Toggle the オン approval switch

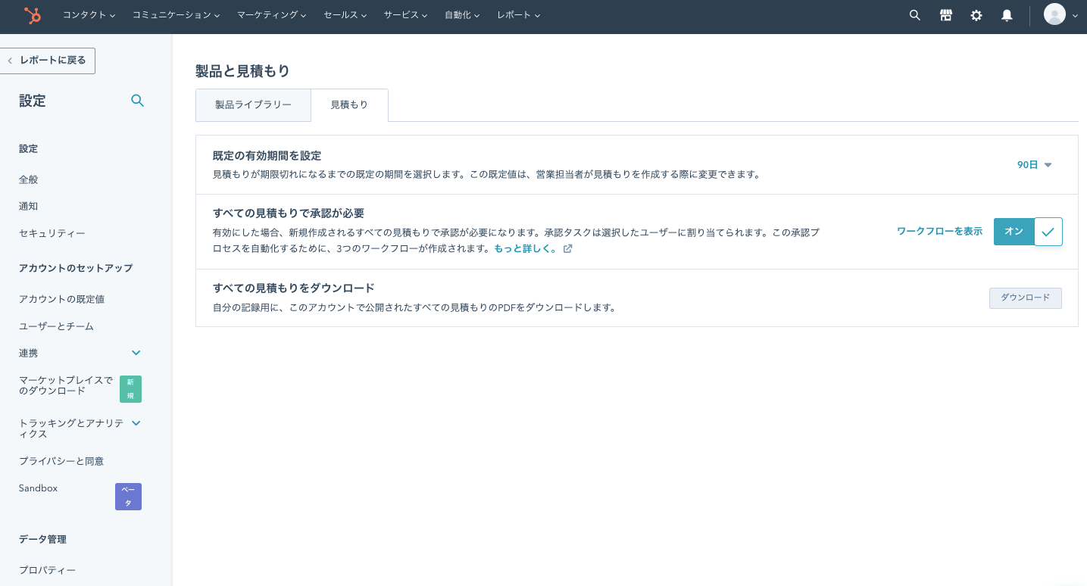1028,232
